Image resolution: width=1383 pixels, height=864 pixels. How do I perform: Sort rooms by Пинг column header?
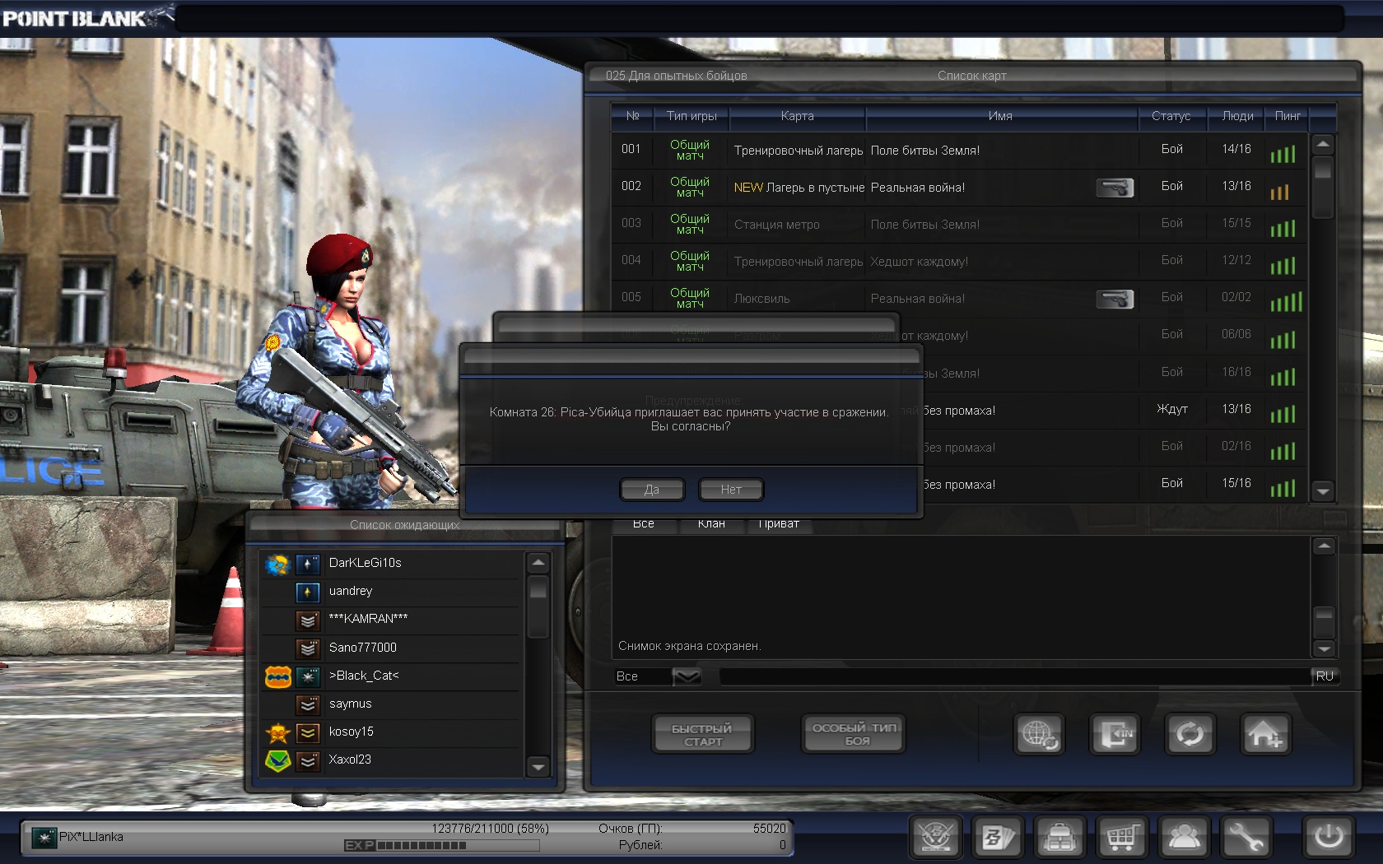click(x=1288, y=116)
